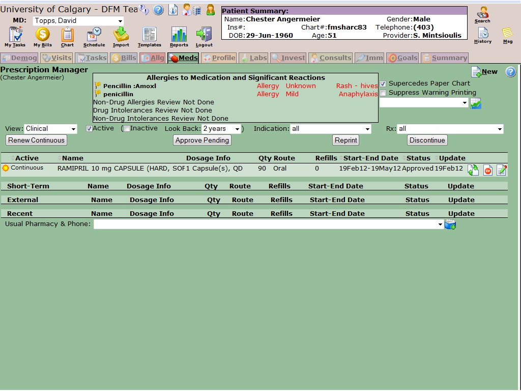Viewport: 521px width, 391px height.
Task: Click the Usual Pharmacy & Phone field
Action: 268,224
